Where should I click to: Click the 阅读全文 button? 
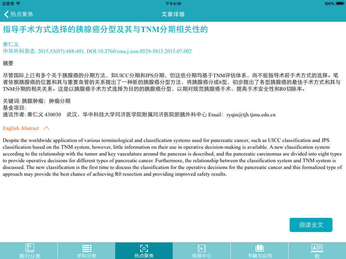tap(311, 225)
